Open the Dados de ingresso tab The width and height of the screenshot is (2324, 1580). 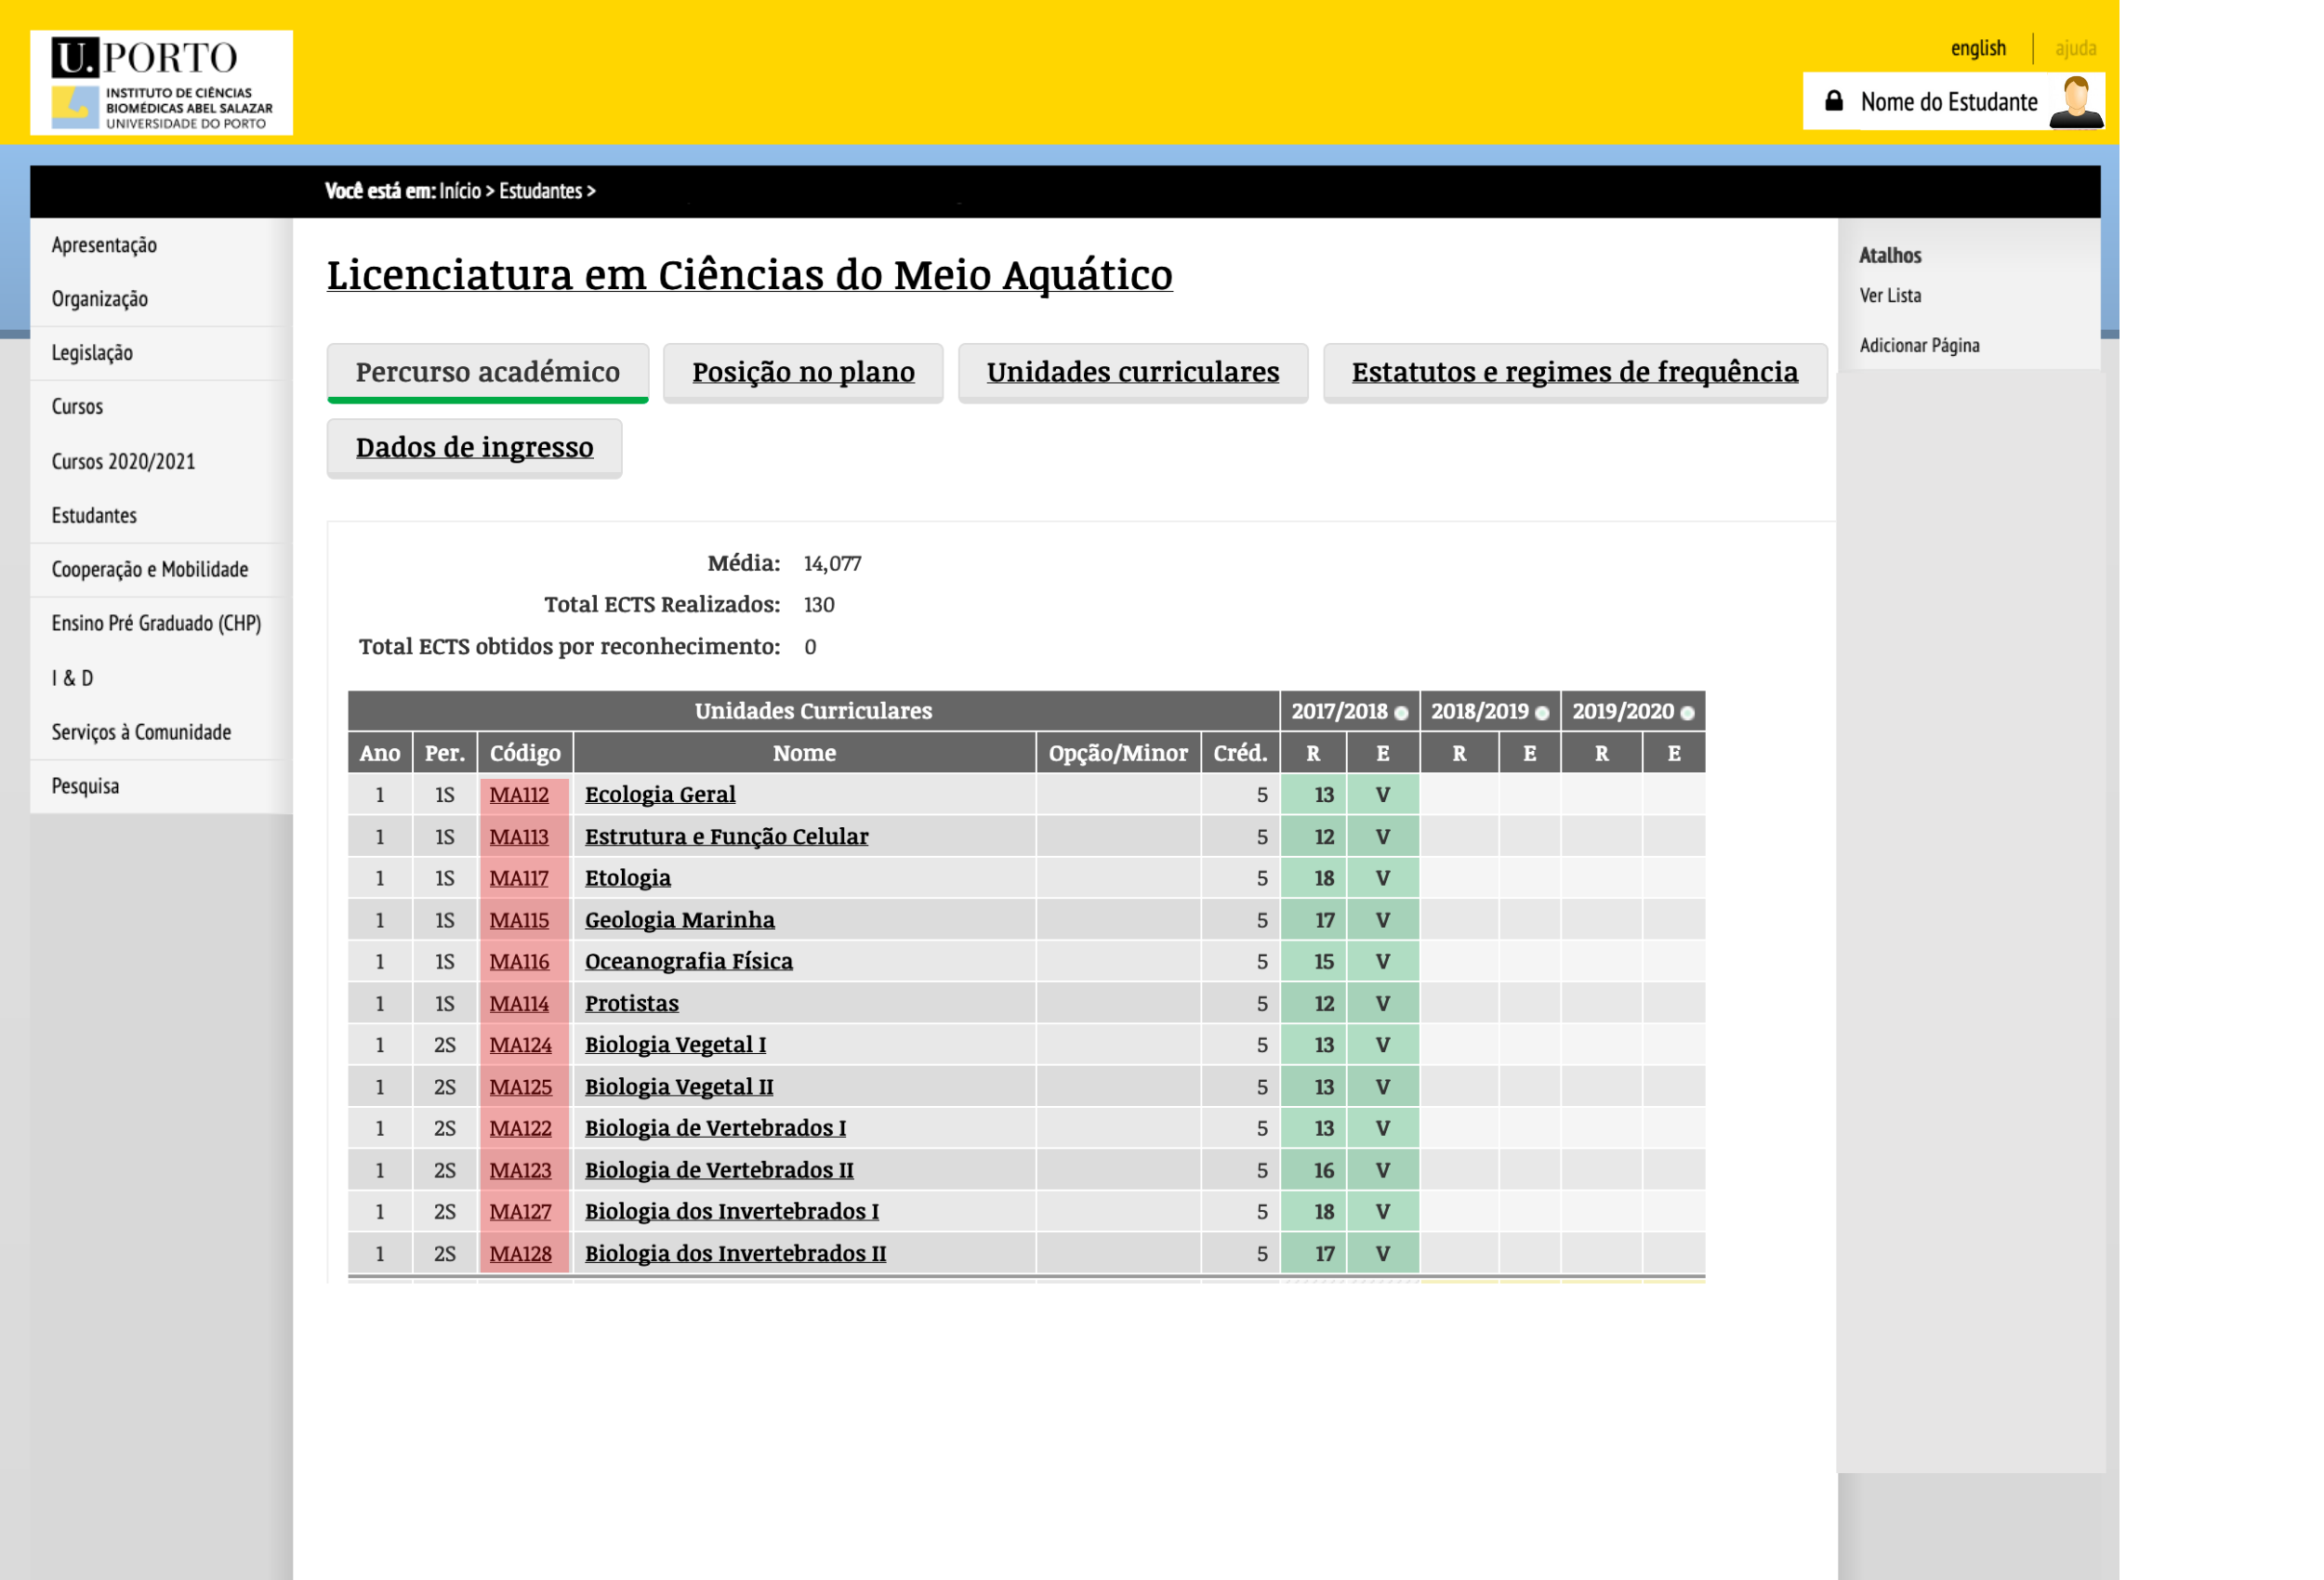point(474,447)
